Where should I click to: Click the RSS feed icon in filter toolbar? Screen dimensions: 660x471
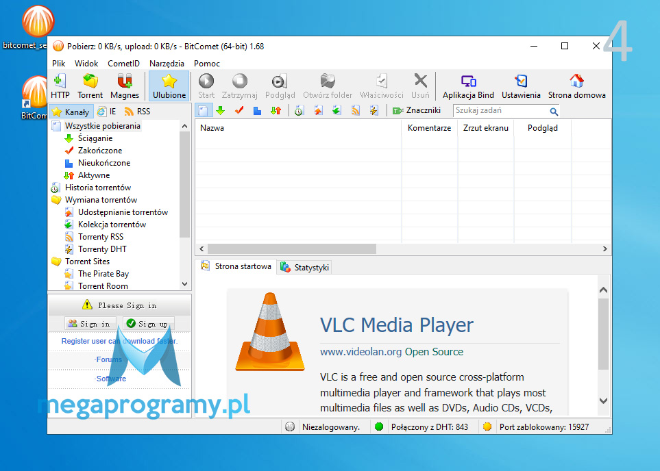tap(355, 111)
